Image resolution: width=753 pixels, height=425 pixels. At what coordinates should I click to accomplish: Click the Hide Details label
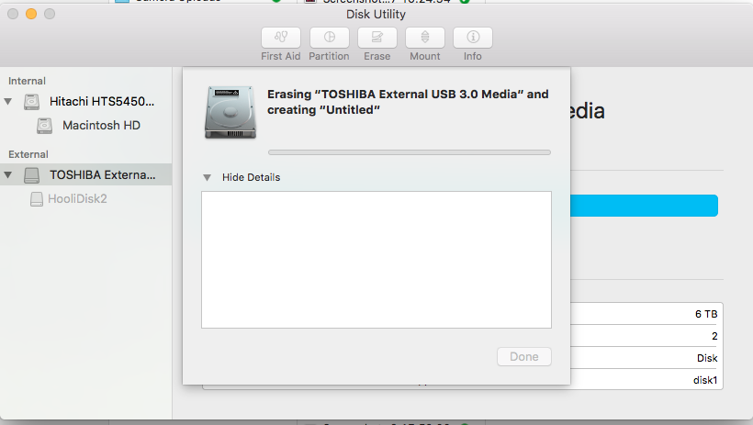click(252, 177)
